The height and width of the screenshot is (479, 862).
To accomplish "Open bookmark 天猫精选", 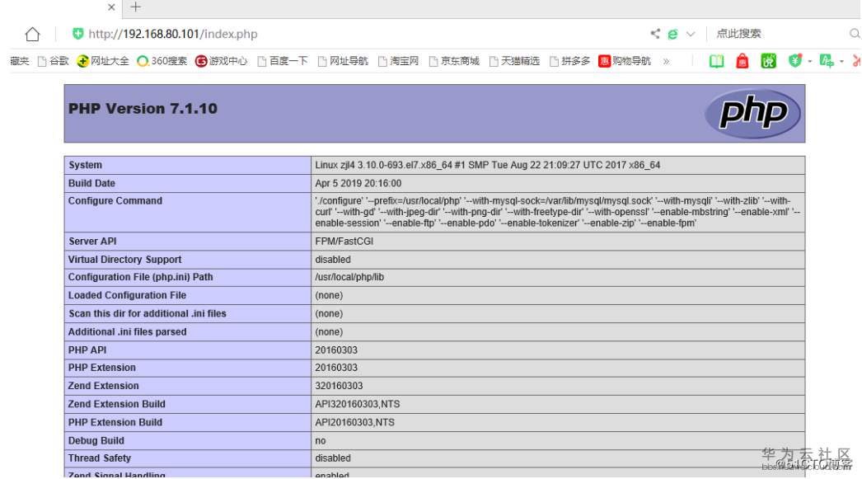I will (x=514, y=61).
